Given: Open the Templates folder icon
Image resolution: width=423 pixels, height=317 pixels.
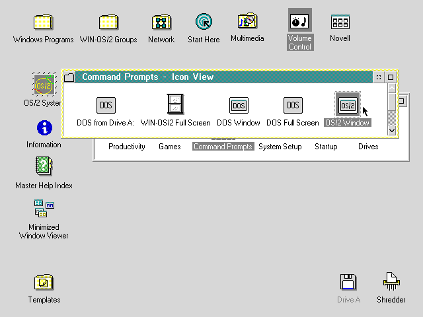Looking at the screenshot, I should pos(44,282).
